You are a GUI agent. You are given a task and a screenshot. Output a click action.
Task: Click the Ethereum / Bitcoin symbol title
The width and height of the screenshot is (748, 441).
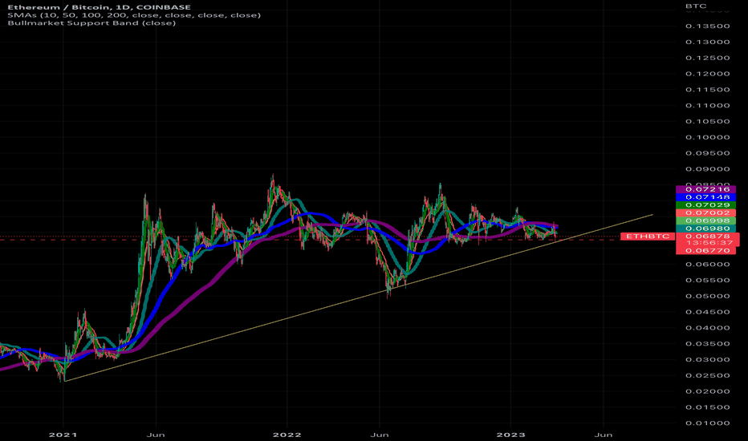point(100,7)
